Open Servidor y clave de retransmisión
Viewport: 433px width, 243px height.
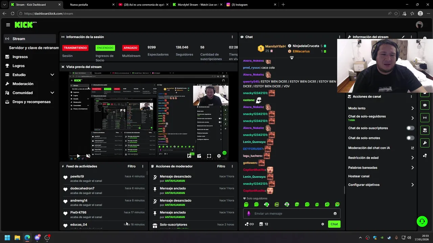coord(34,48)
